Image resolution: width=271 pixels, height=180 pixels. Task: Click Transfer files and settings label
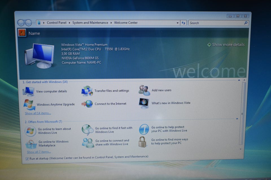coord(112,91)
